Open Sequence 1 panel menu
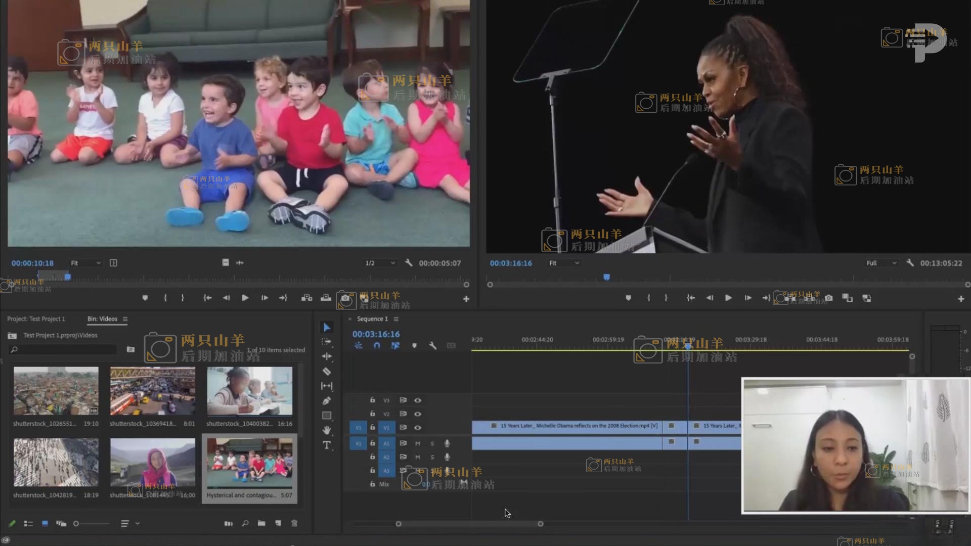 [x=396, y=319]
